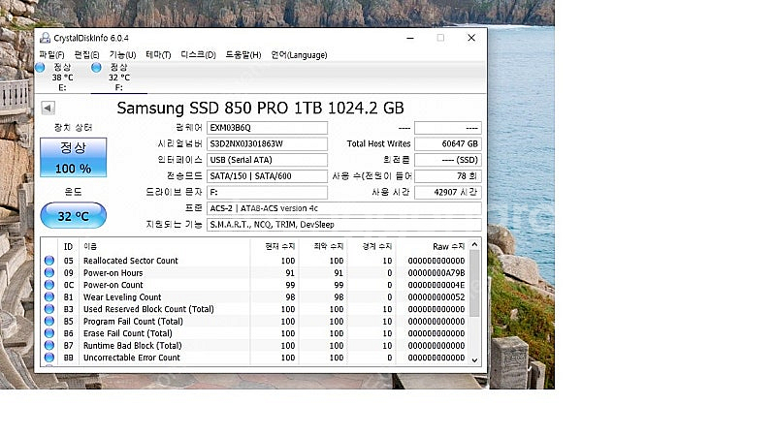Screen dimensions: 776x436
Task: Click the ID column header
Action: click(x=68, y=246)
